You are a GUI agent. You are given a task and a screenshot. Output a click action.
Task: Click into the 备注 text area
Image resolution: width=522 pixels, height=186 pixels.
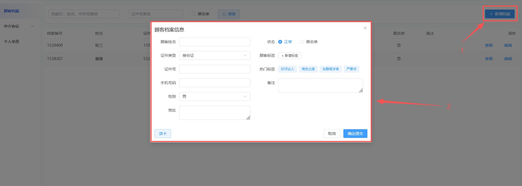321,85
